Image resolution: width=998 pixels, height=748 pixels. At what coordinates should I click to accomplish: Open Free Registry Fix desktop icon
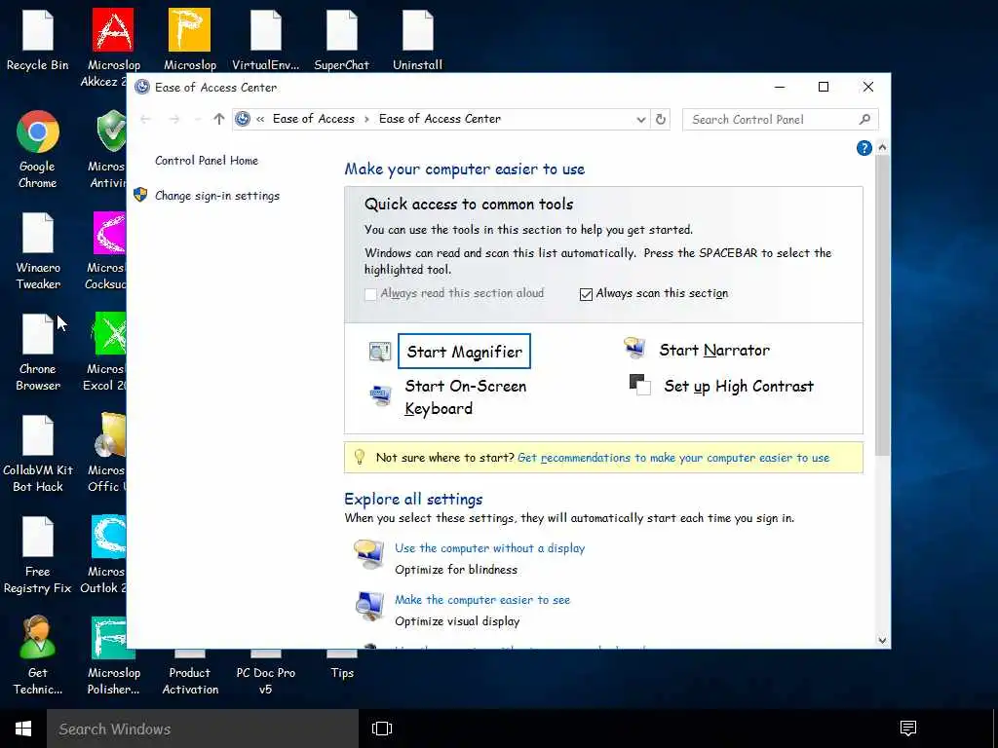coord(38,555)
